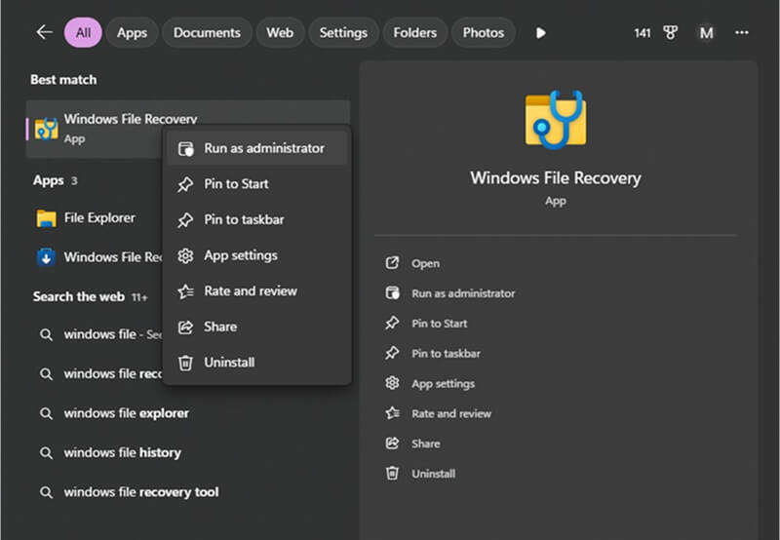The image size is (780, 540).
Task: Click Share in the details pane
Action: (412, 444)
